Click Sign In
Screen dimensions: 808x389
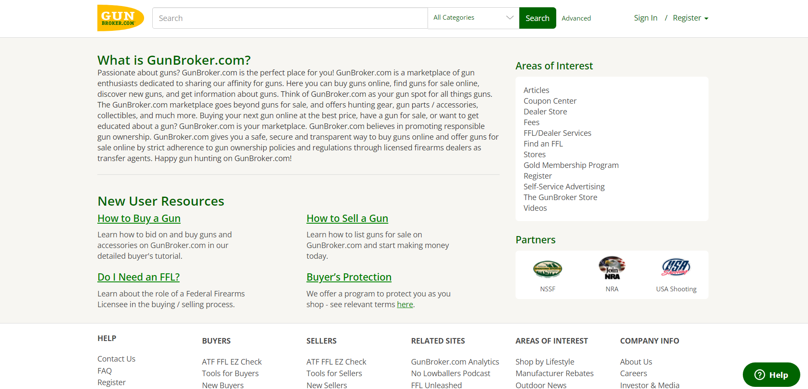645,18
